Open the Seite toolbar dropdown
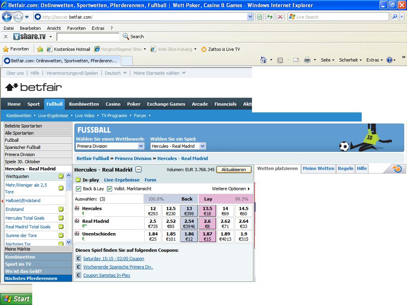Screen dimensions: 407x305 click(x=328, y=60)
